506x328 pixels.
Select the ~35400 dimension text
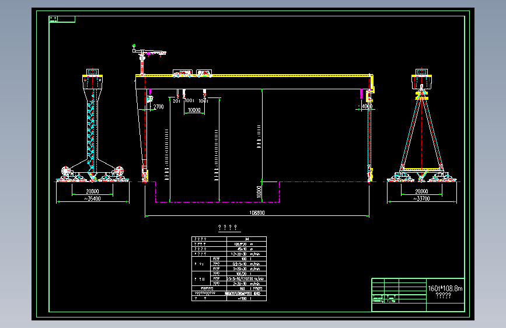click(x=93, y=198)
